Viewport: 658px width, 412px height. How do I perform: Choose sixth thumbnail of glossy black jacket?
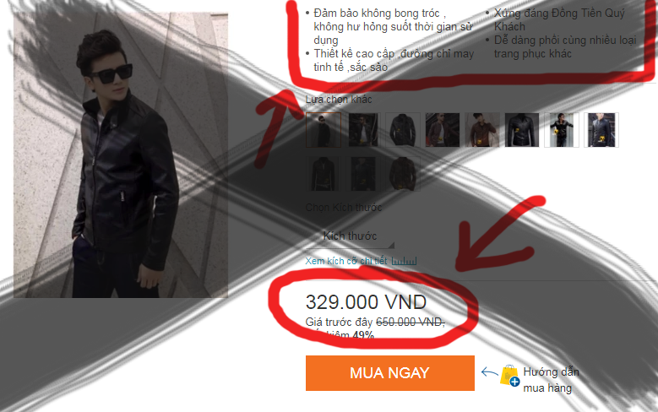(x=522, y=130)
